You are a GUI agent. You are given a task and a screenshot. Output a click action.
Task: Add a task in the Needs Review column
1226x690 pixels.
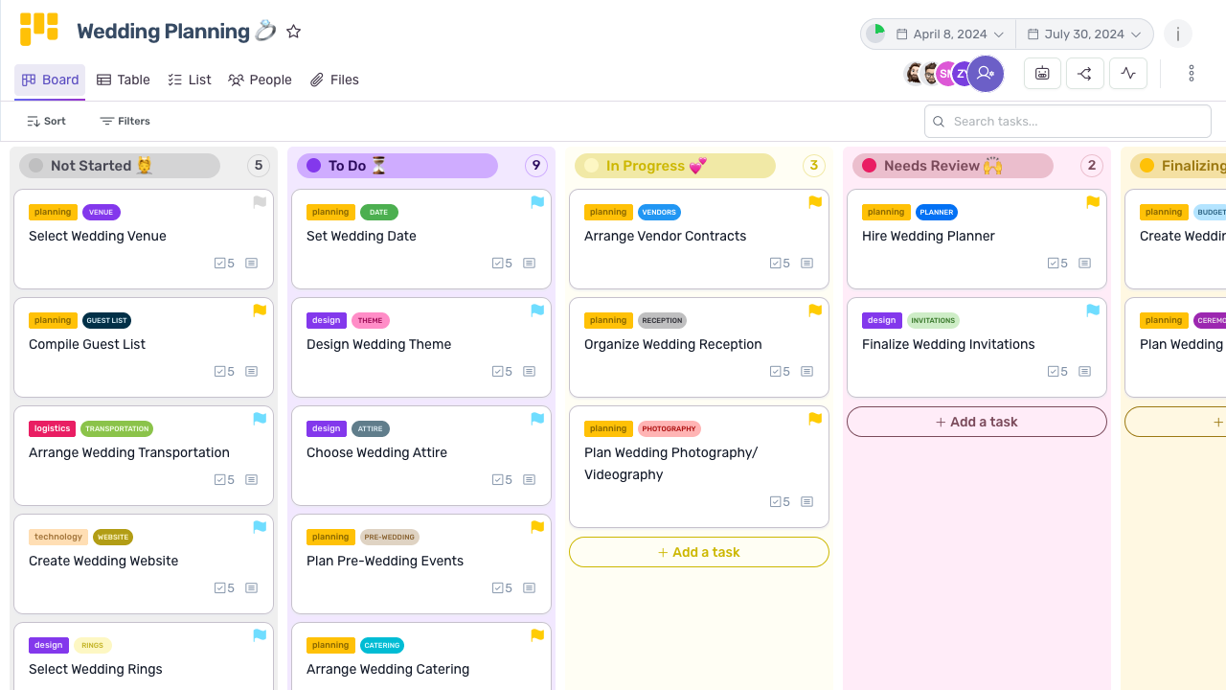977,422
